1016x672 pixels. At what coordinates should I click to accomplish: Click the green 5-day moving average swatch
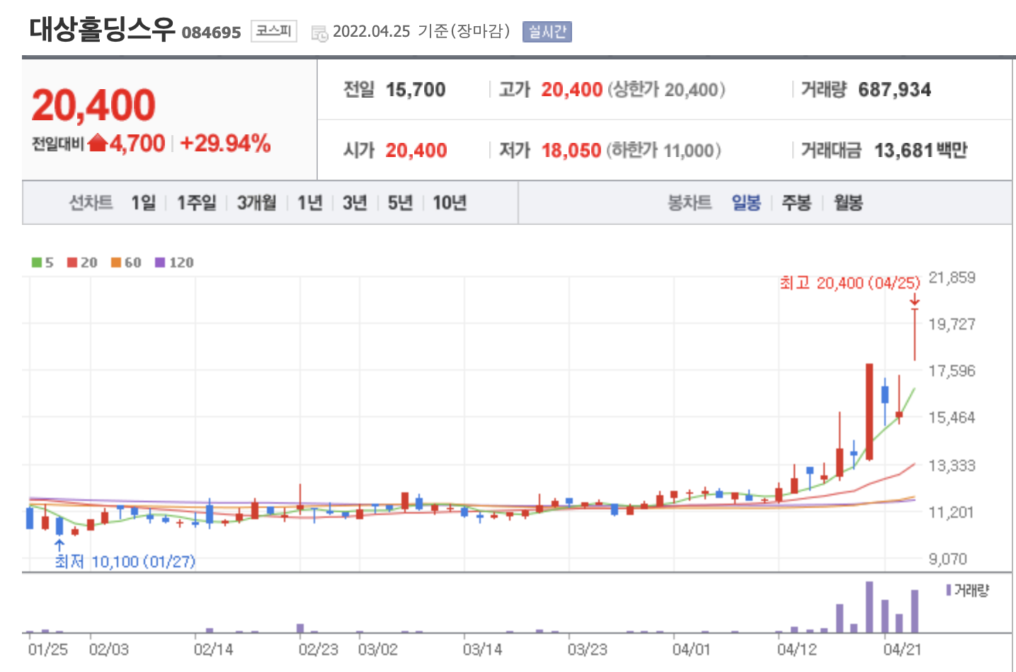(37, 262)
